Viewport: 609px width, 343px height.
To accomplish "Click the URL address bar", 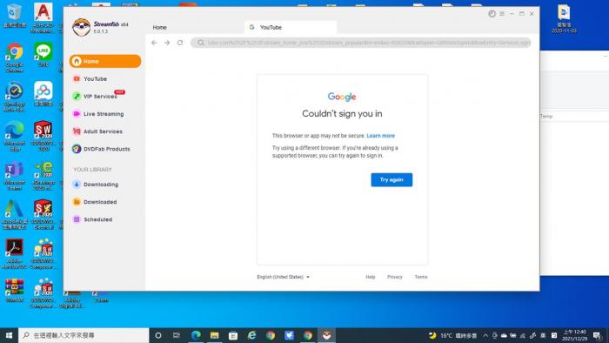I will (x=360, y=43).
